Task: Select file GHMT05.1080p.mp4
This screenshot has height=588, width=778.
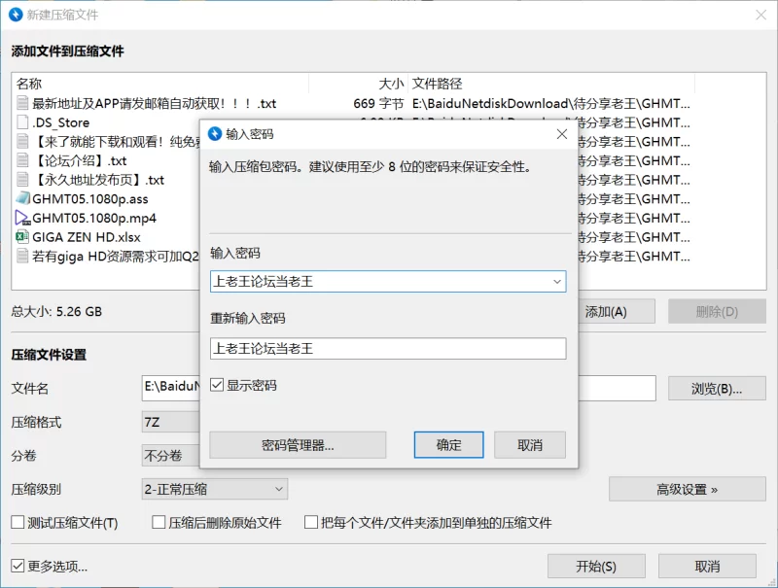Action: [x=94, y=218]
